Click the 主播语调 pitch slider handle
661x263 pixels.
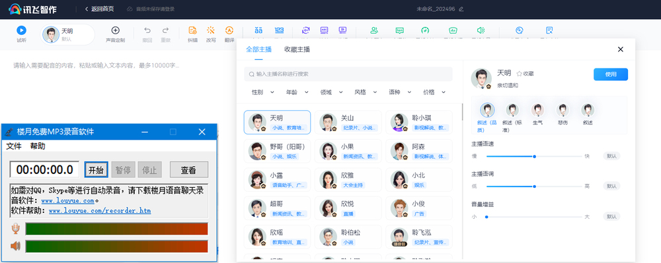click(x=535, y=186)
